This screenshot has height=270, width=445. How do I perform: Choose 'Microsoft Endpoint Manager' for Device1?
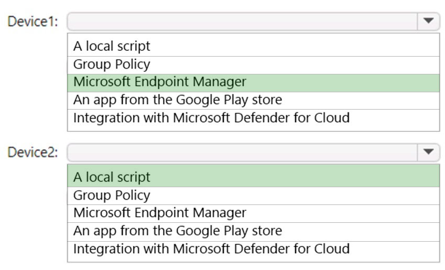pyautogui.click(x=253, y=83)
